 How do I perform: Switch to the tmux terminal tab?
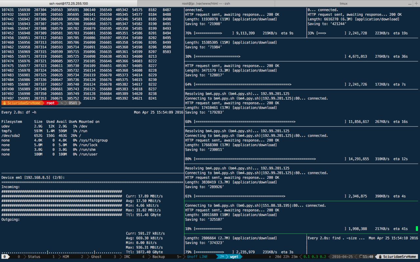pyautogui.click(x=344, y=3)
